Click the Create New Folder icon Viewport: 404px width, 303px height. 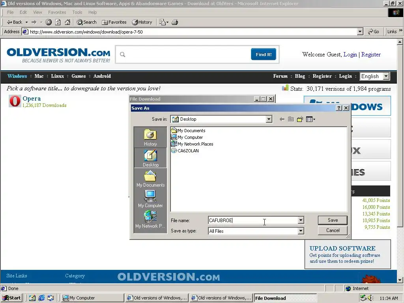point(300,119)
